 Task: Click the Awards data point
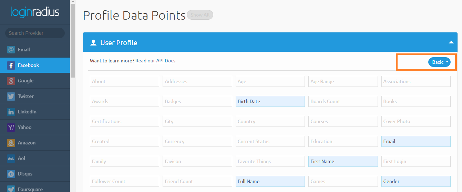(x=124, y=101)
